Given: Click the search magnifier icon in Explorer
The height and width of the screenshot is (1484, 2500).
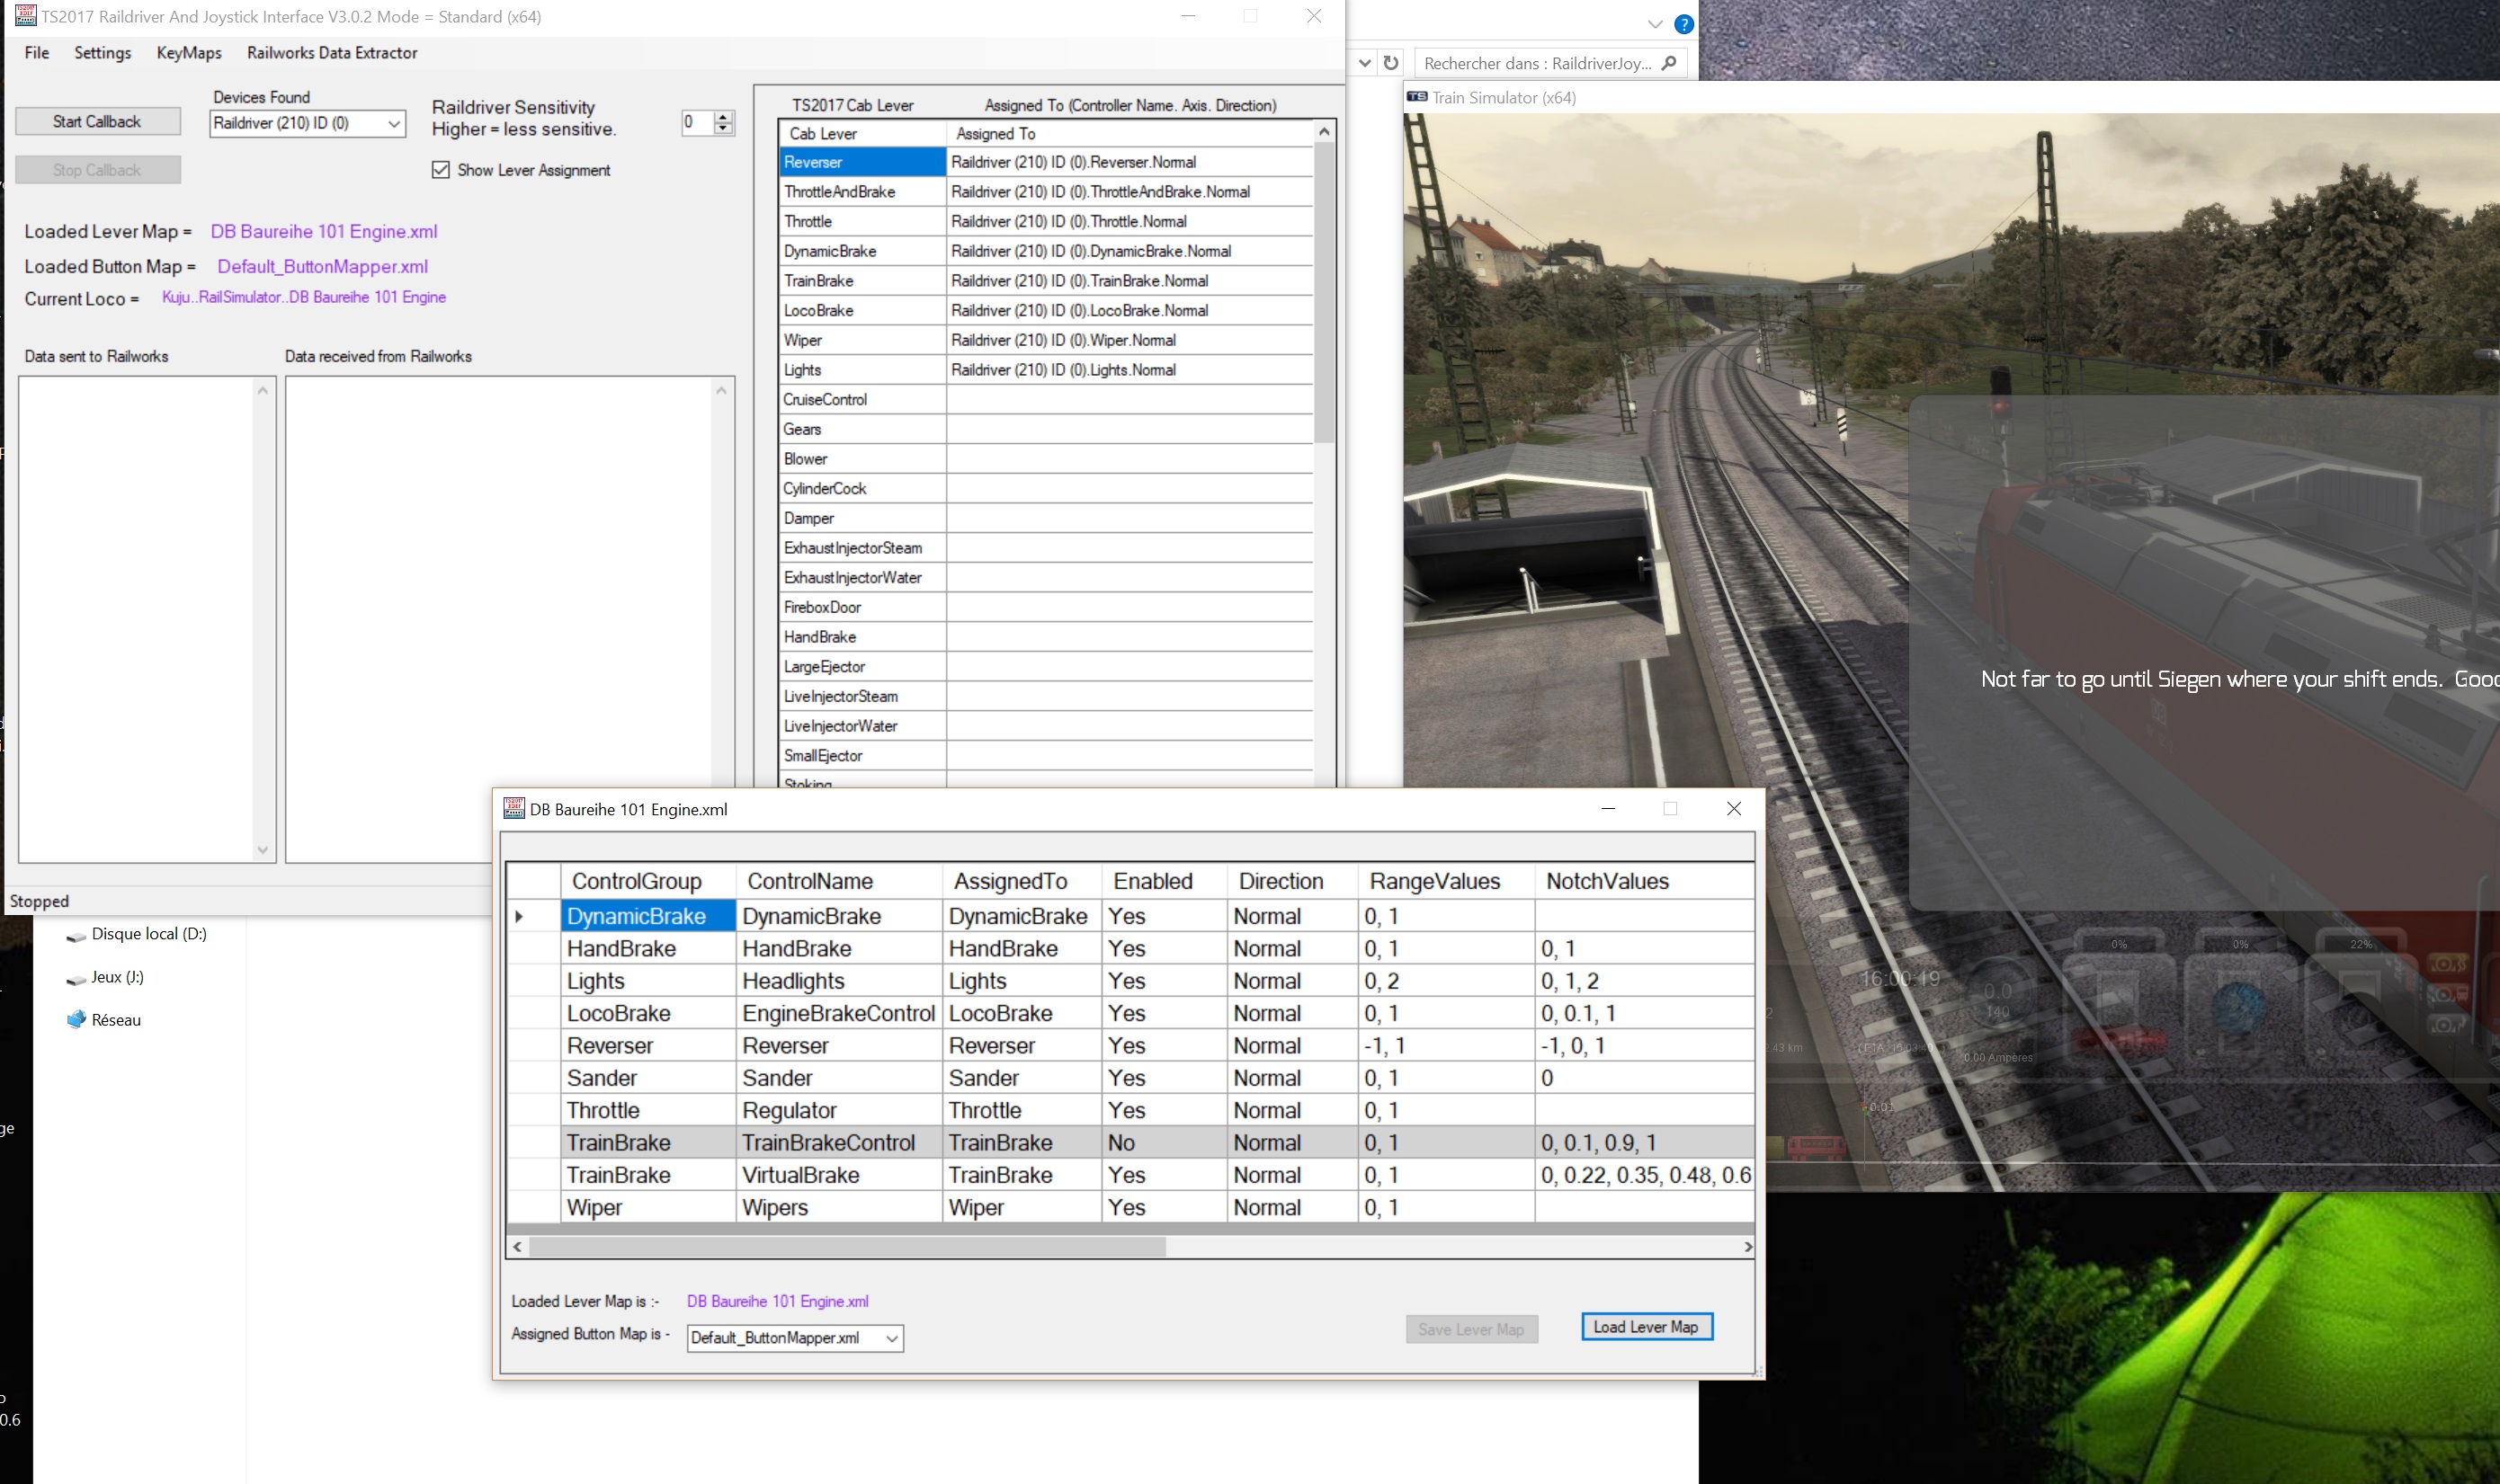Looking at the screenshot, I should coord(1669,63).
